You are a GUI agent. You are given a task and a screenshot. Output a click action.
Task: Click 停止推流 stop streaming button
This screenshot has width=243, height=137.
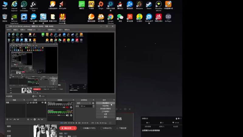coord(105,103)
